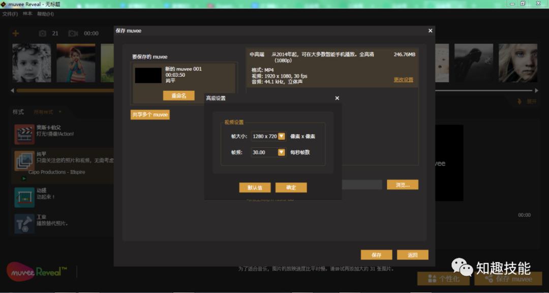Open the 个性化 personalize panel

click(443, 278)
